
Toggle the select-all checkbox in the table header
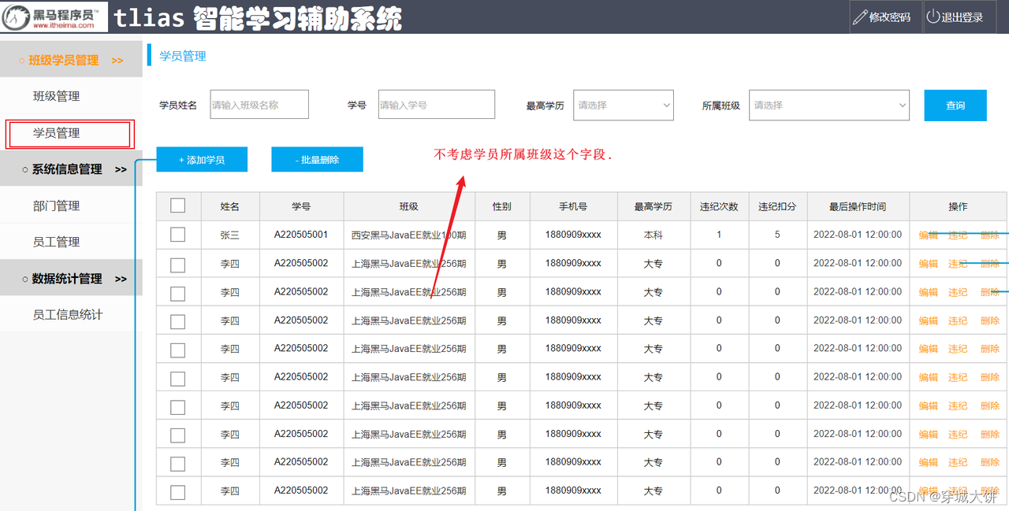pyautogui.click(x=178, y=206)
